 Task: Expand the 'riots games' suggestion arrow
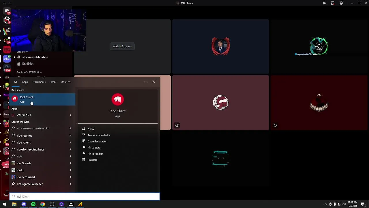coord(70,135)
